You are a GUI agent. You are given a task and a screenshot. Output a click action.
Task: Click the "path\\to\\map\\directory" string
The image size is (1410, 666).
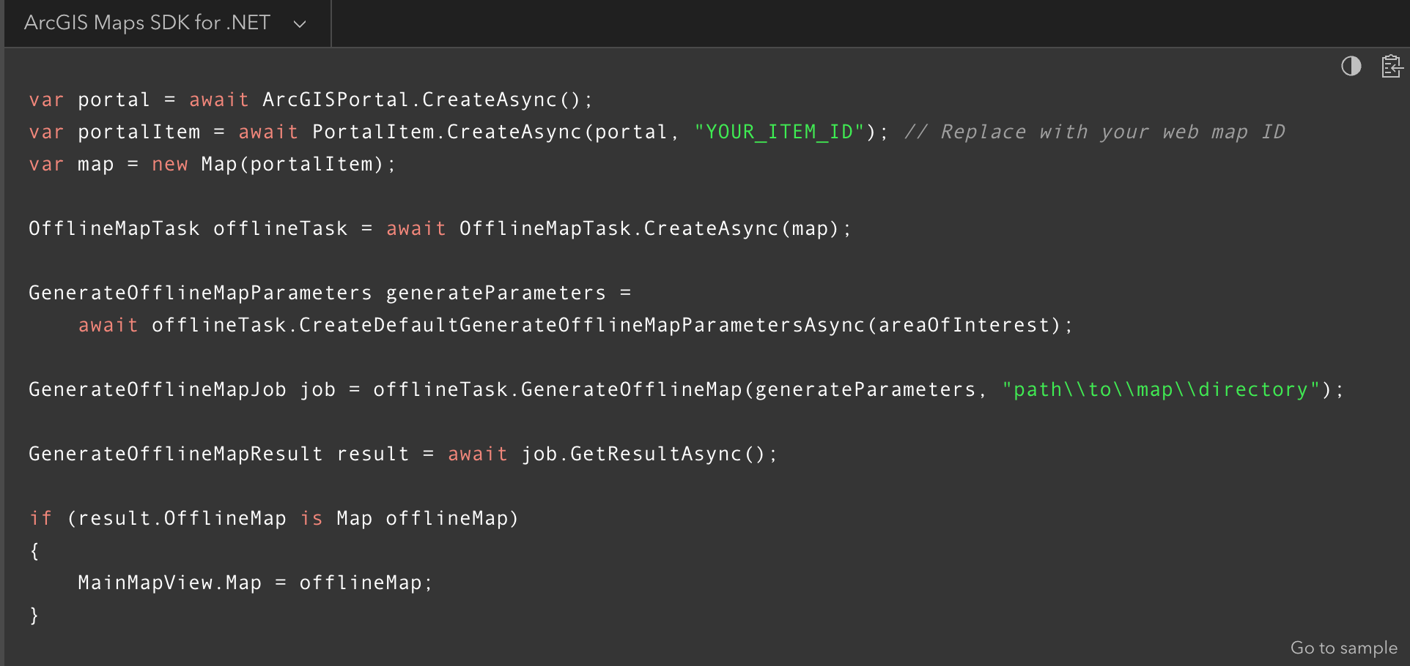pyautogui.click(x=1161, y=389)
